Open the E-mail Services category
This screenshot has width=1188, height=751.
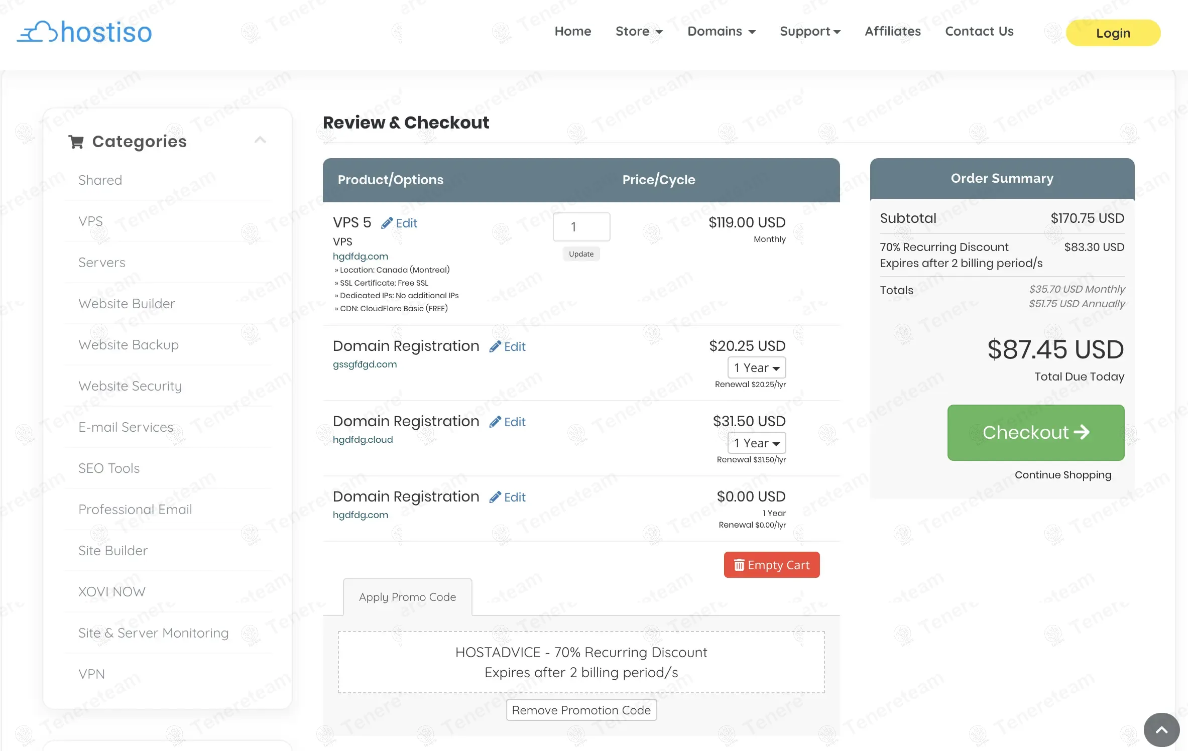(126, 427)
